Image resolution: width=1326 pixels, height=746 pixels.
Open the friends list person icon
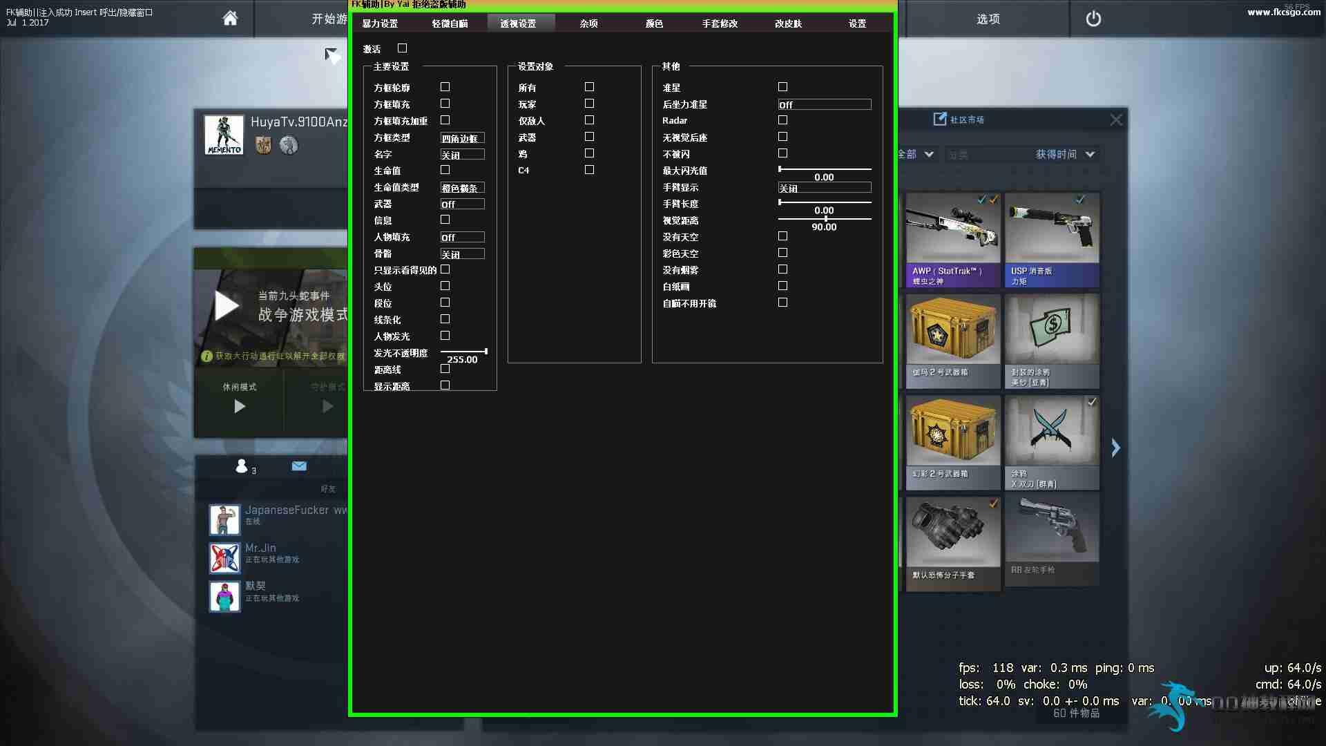pyautogui.click(x=241, y=466)
